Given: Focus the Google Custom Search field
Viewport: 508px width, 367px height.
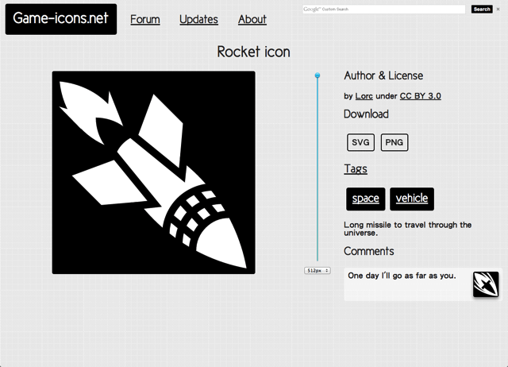Looking at the screenshot, I should (383, 10).
